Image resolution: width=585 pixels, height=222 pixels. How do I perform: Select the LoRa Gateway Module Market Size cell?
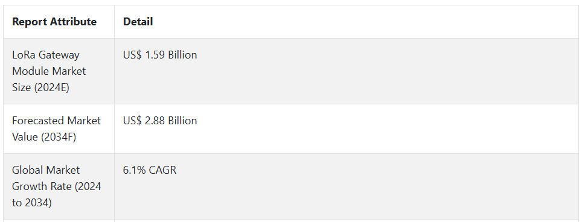point(59,71)
